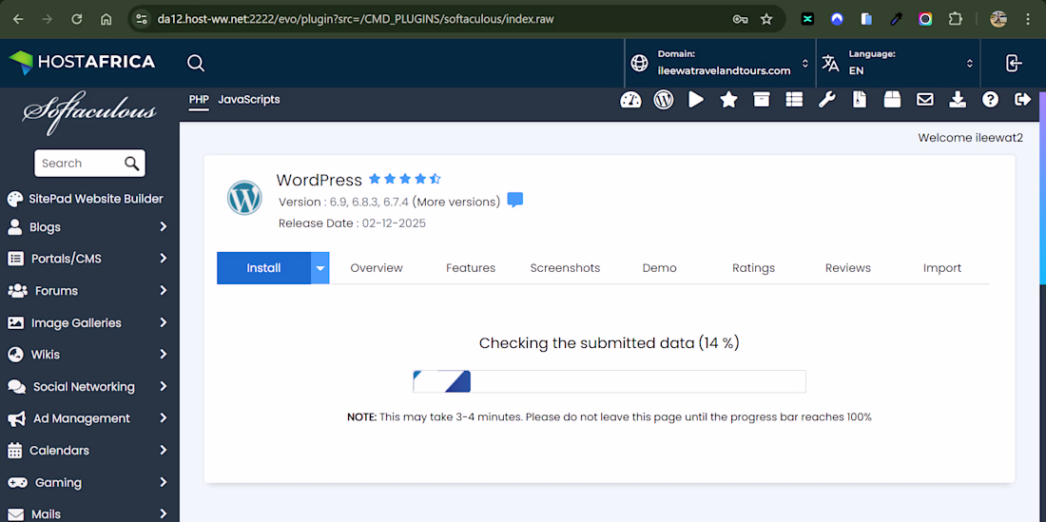Screen dimensions: 1046x522
Task: Click the browser back arrow
Action: 18,19
